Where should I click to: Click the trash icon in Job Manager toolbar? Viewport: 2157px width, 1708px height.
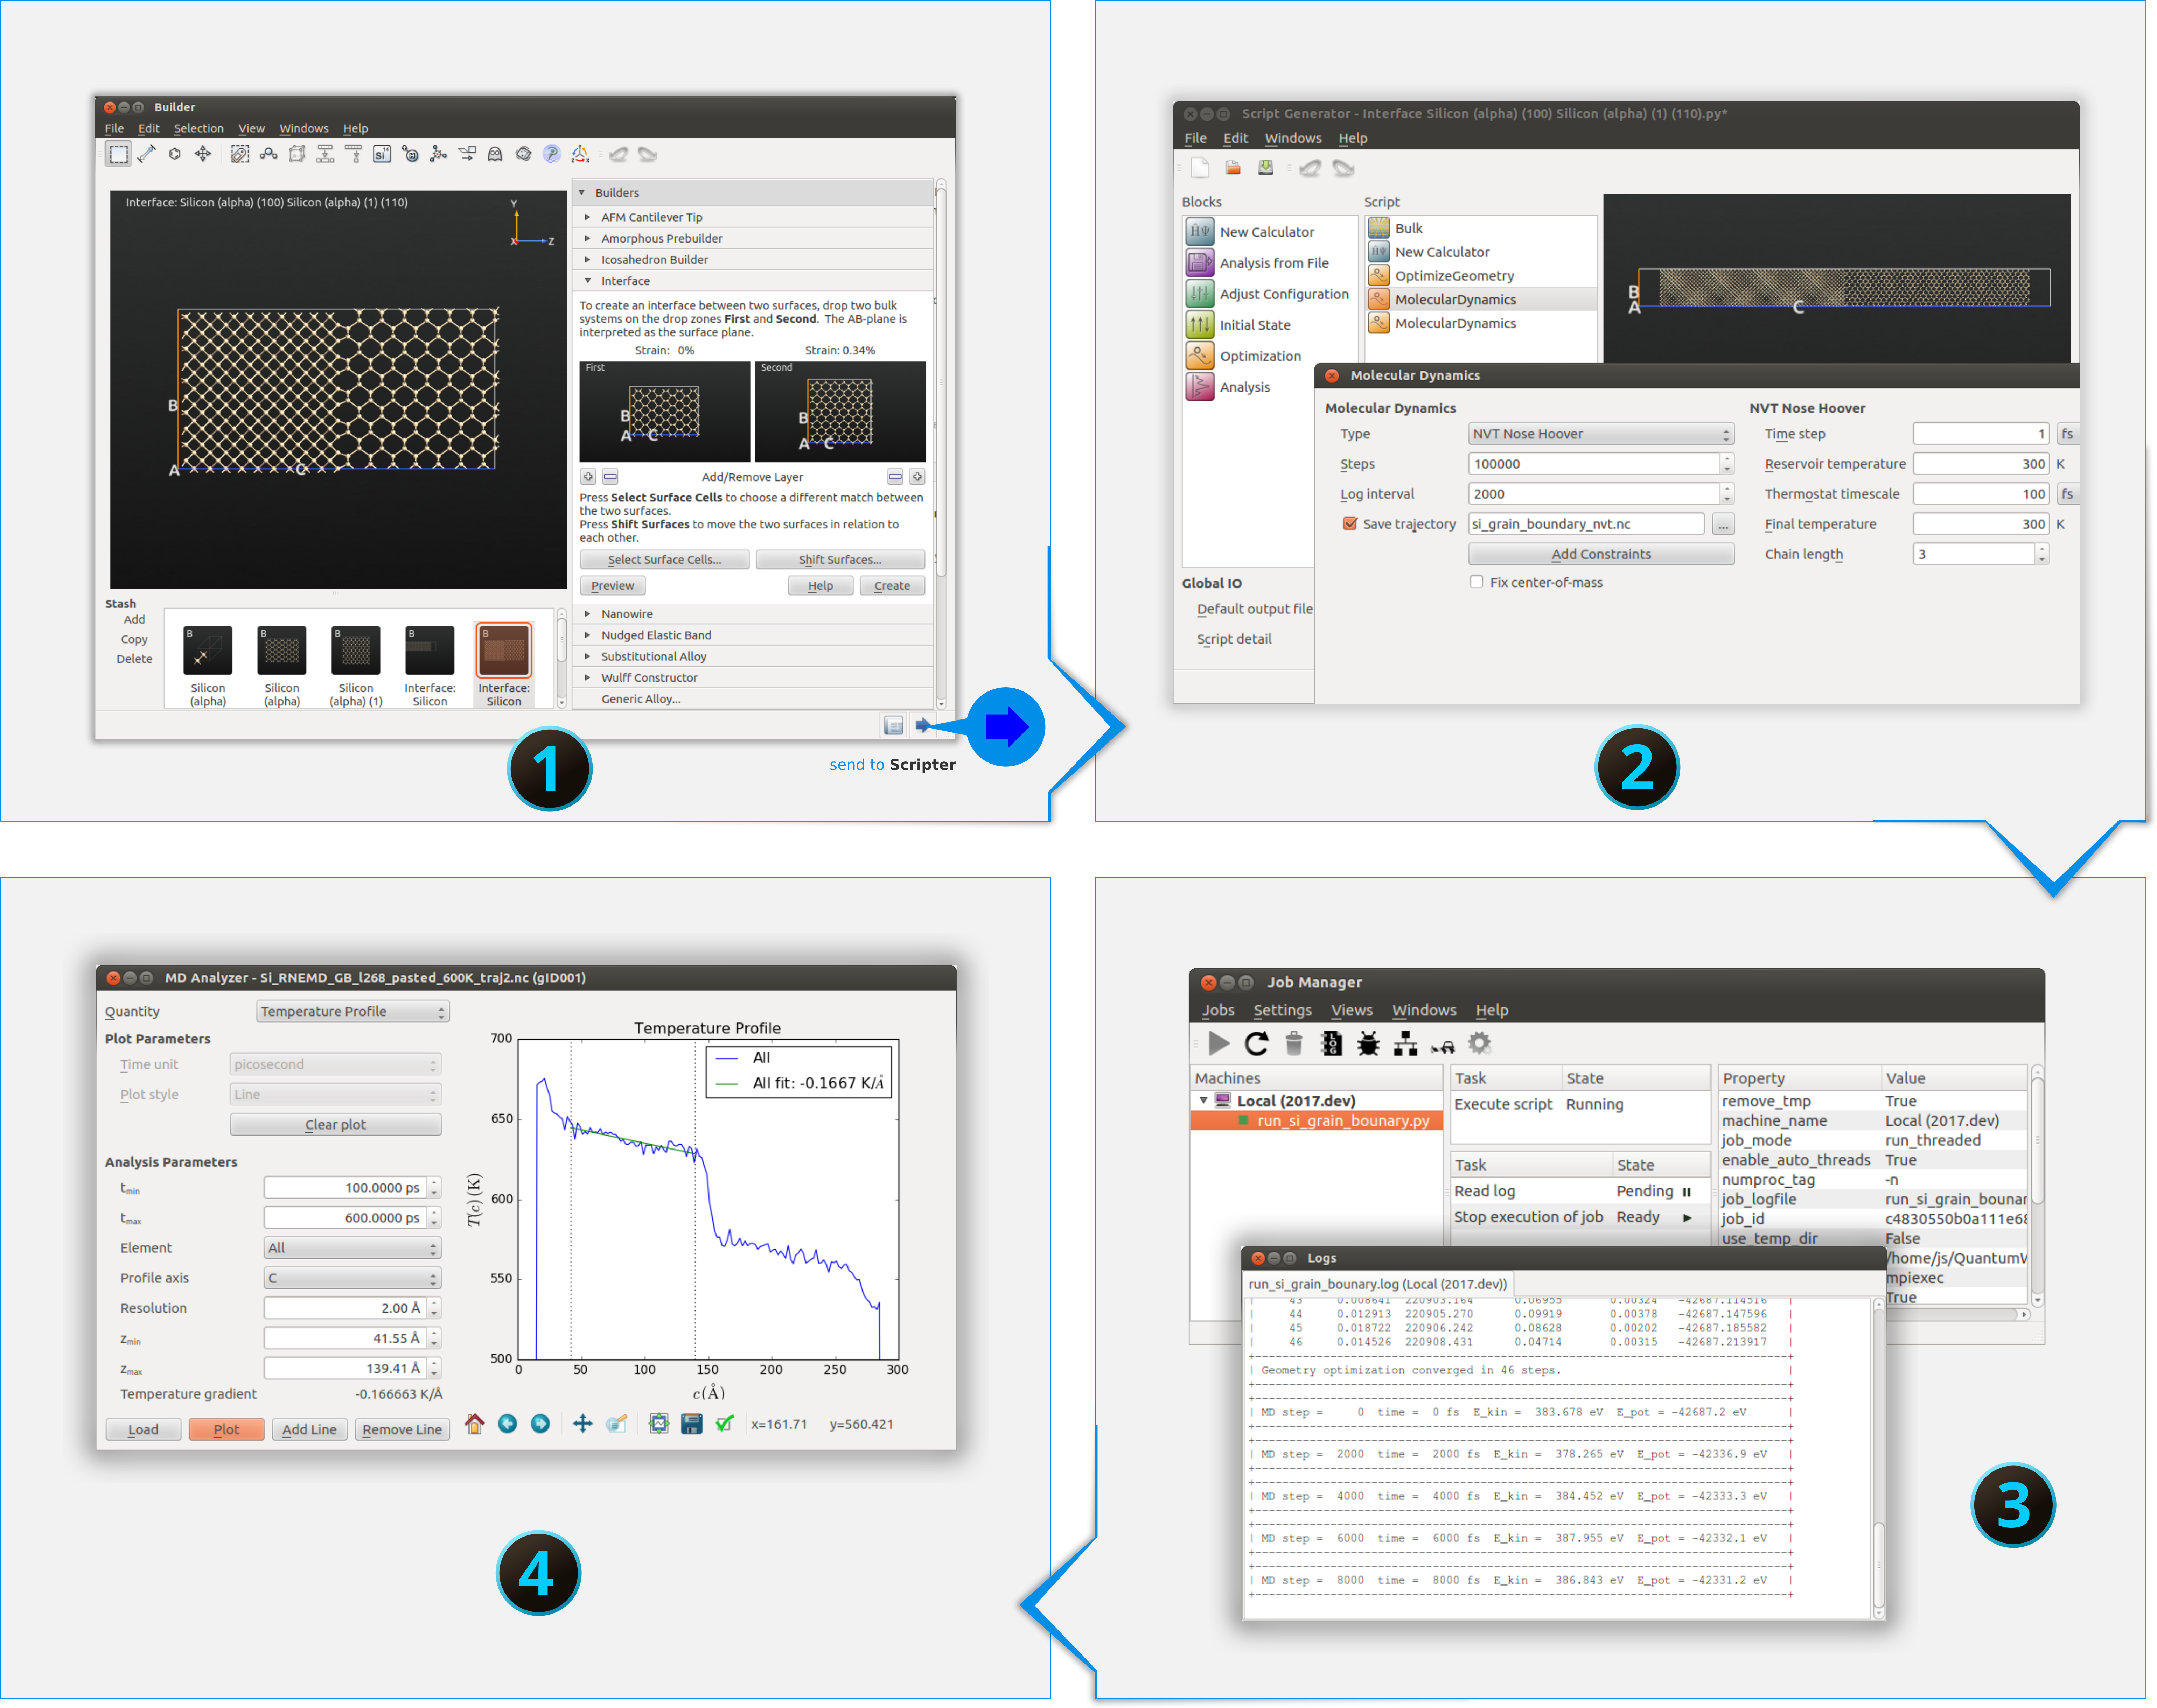point(1293,1044)
